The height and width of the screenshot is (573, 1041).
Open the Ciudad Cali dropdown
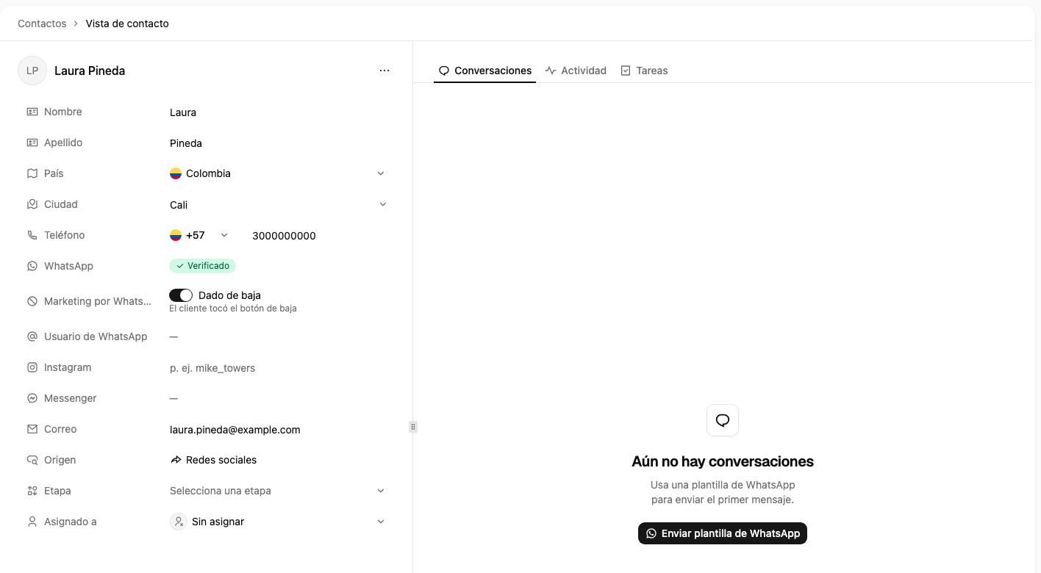278,204
